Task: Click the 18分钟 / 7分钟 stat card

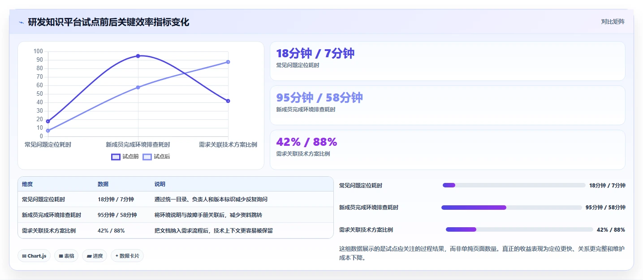Action: [447, 61]
